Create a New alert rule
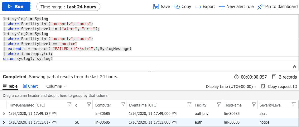299x127 pixels. (x=236, y=7)
